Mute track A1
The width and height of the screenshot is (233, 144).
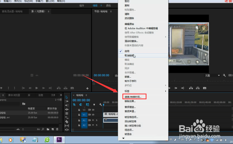pyautogui.click(x=93, y=120)
